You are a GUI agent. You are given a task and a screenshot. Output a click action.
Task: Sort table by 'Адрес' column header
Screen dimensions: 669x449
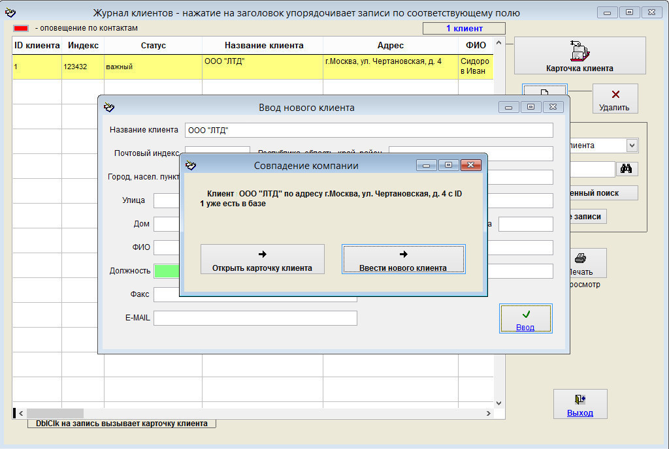pyautogui.click(x=390, y=46)
